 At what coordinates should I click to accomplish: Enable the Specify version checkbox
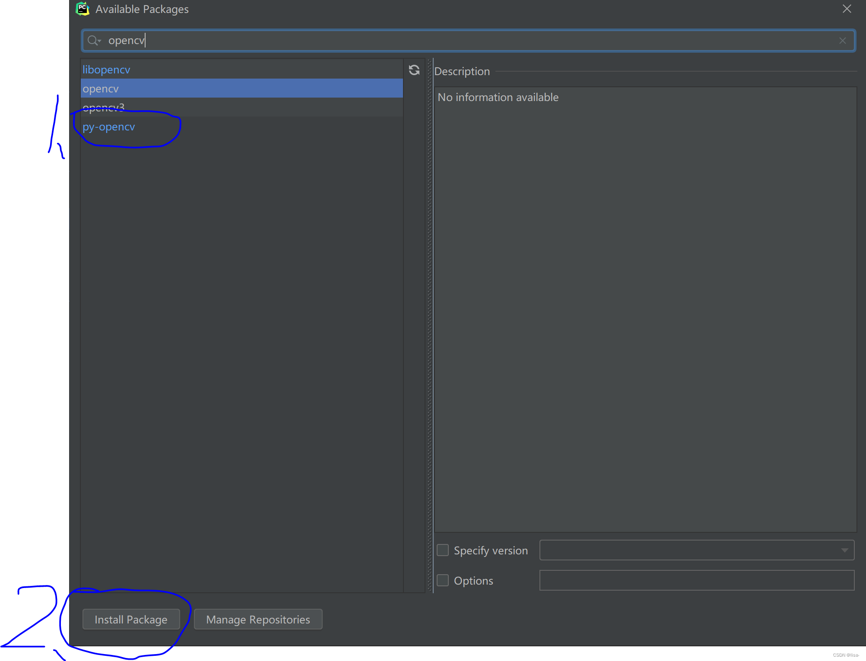[x=443, y=550]
